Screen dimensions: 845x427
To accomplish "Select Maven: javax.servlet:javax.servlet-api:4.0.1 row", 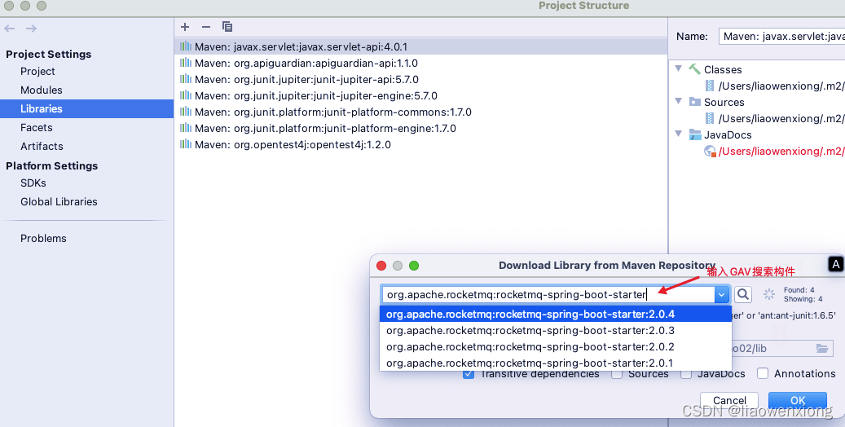I will [x=421, y=46].
